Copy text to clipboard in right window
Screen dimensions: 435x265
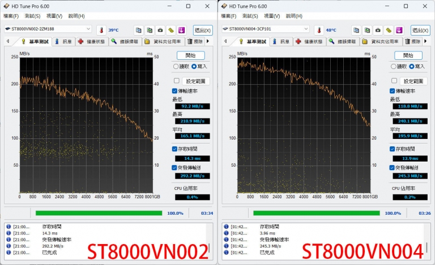tap(356, 30)
